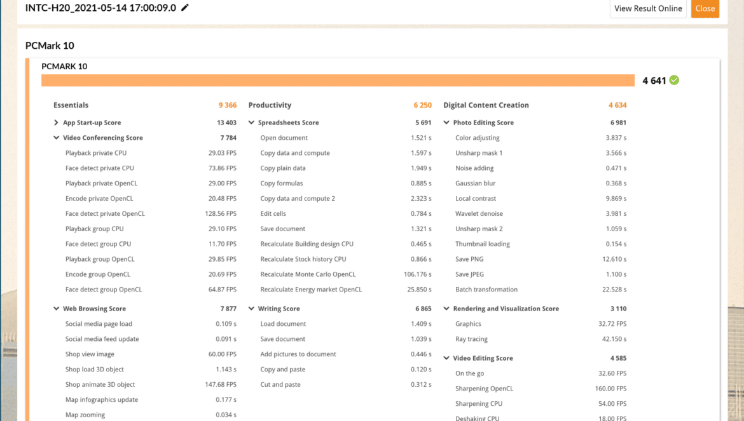Click the Essentials group heading

71,105
